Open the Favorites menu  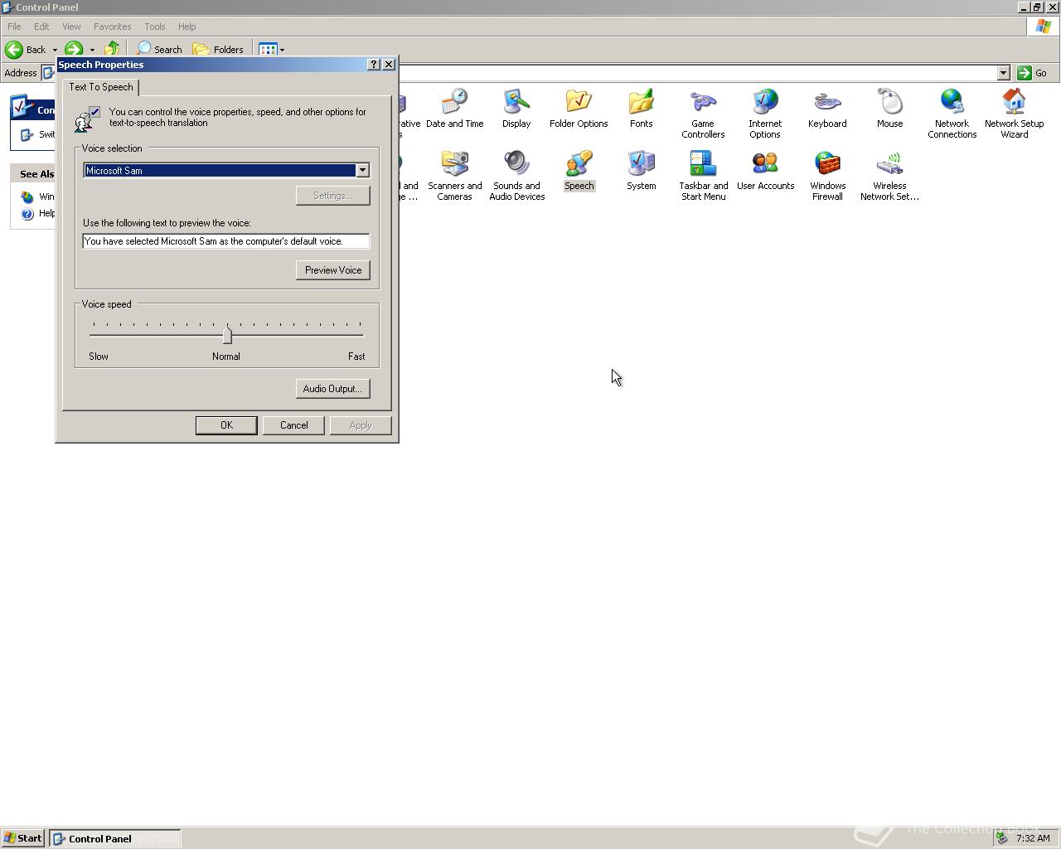(x=112, y=27)
